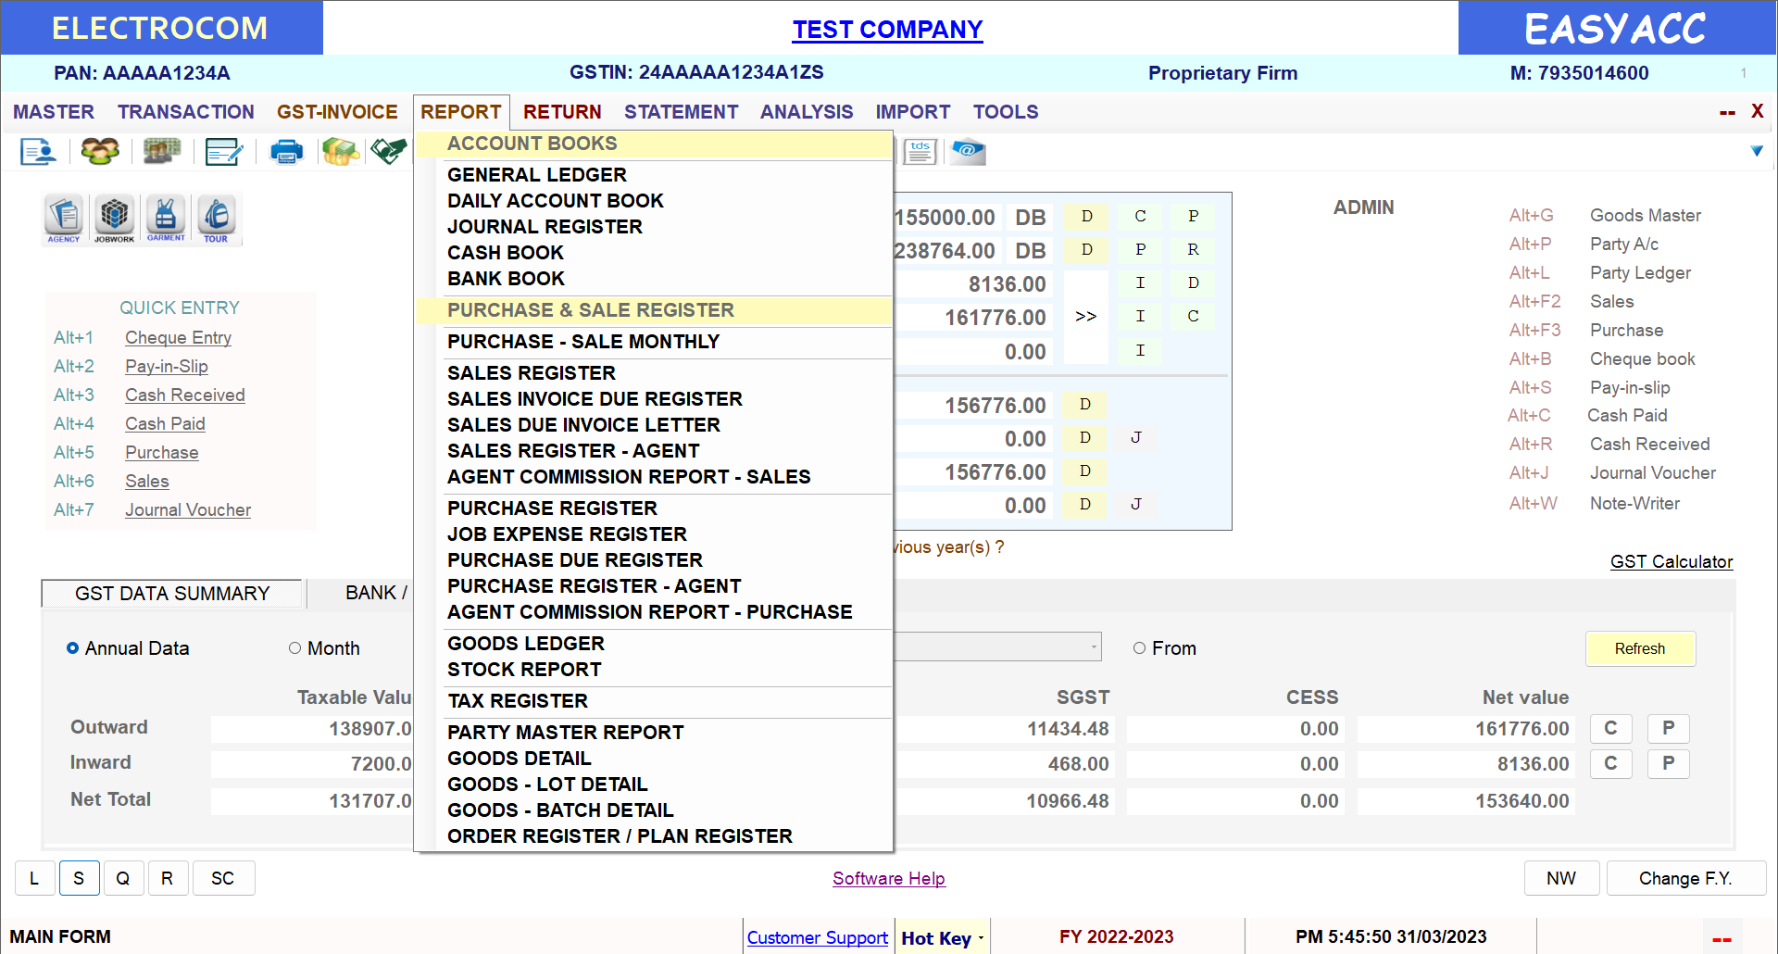Open the Agency module icon
The height and width of the screenshot is (954, 1778).
click(x=64, y=218)
